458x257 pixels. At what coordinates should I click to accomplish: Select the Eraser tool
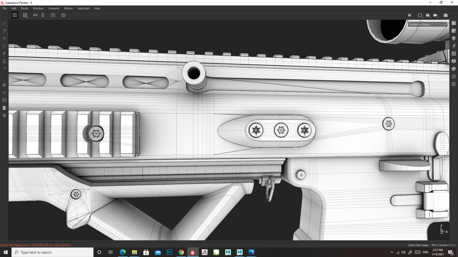pos(4,31)
